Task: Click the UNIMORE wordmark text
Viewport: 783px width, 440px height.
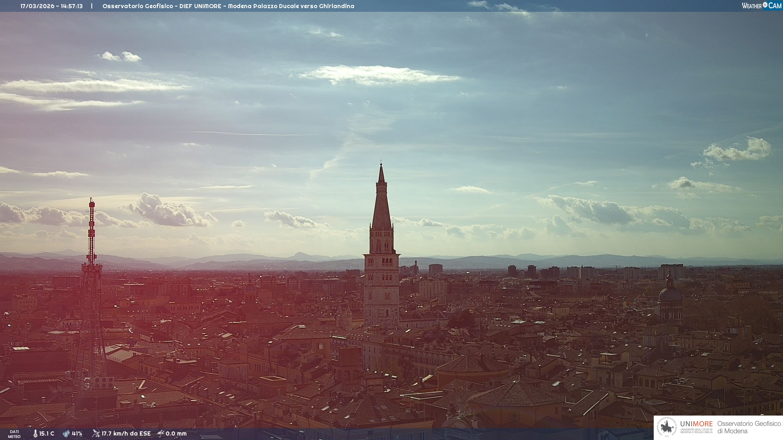Action: pos(696,424)
